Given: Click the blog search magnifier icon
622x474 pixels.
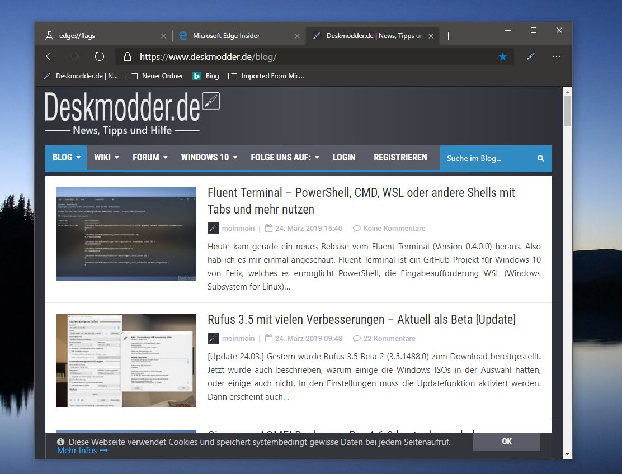Looking at the screenshot, I should point(541,159).
